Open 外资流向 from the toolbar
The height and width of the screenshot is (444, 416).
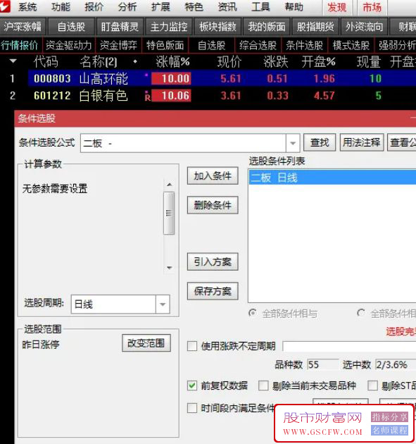pos(364,27)
